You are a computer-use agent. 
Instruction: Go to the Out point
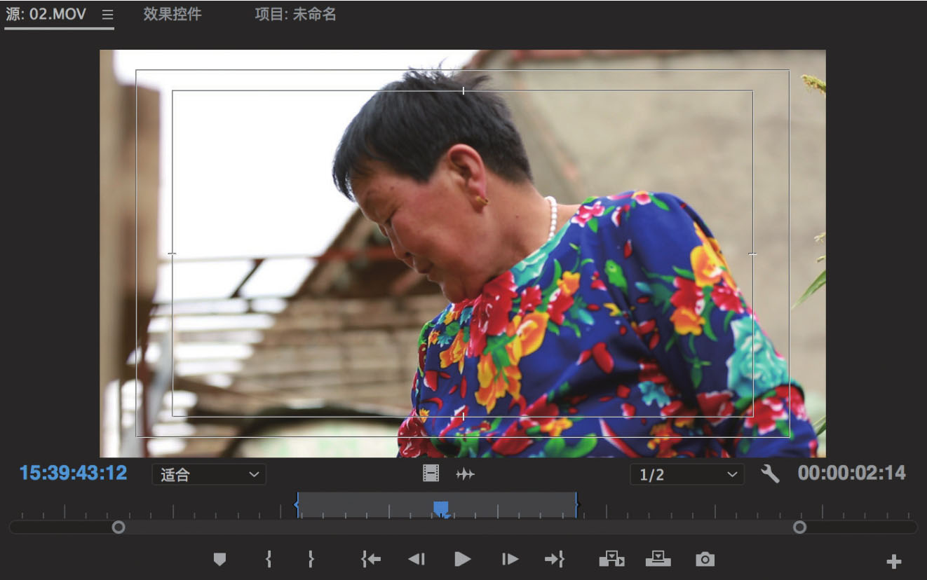(555, 559)
